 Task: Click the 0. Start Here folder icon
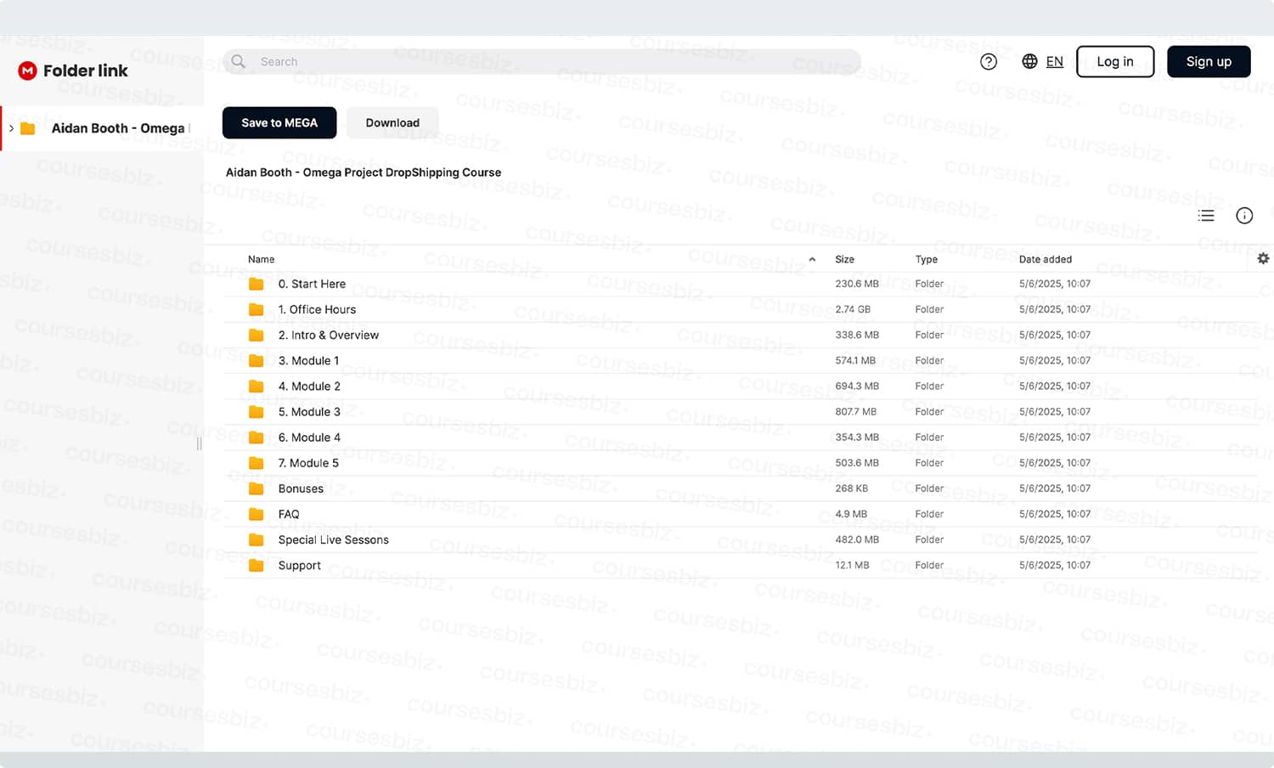tap(256, 284)
